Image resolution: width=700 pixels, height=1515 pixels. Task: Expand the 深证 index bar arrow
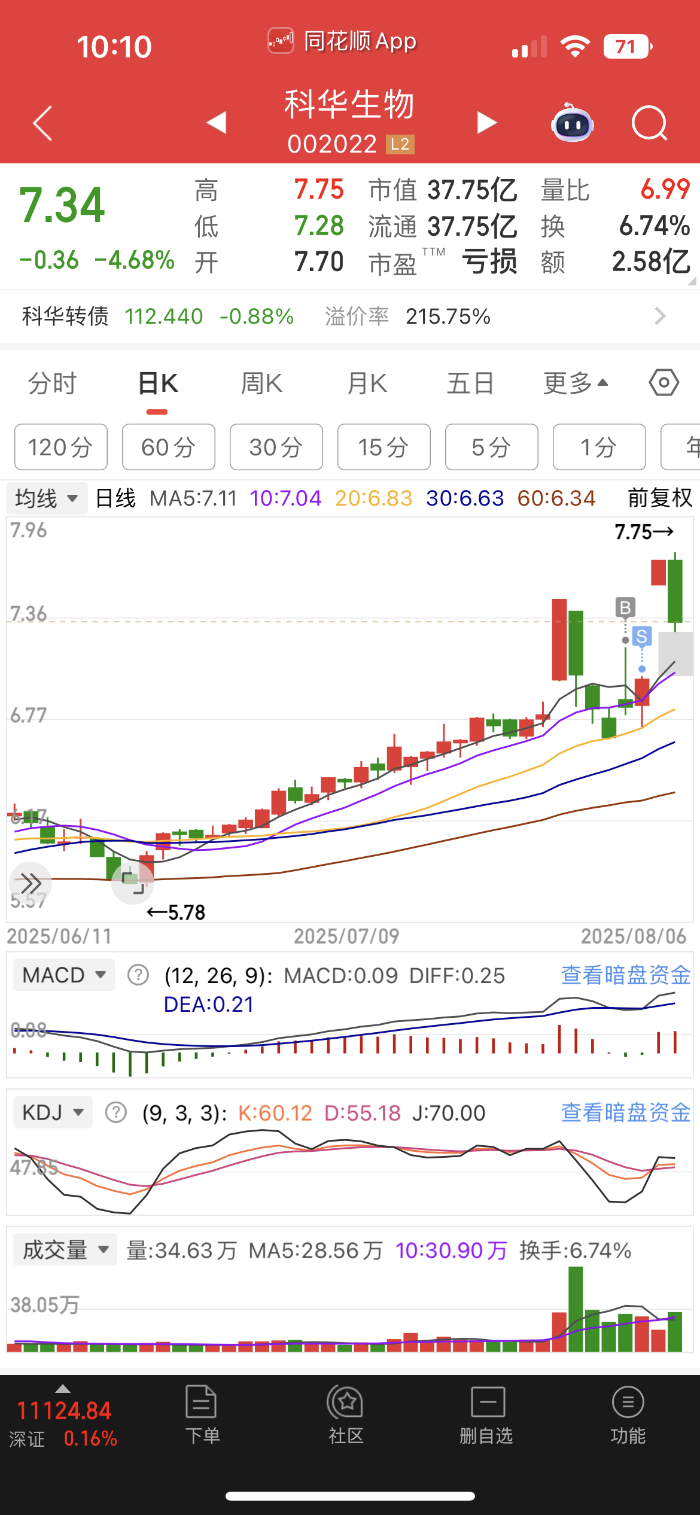62,1389
